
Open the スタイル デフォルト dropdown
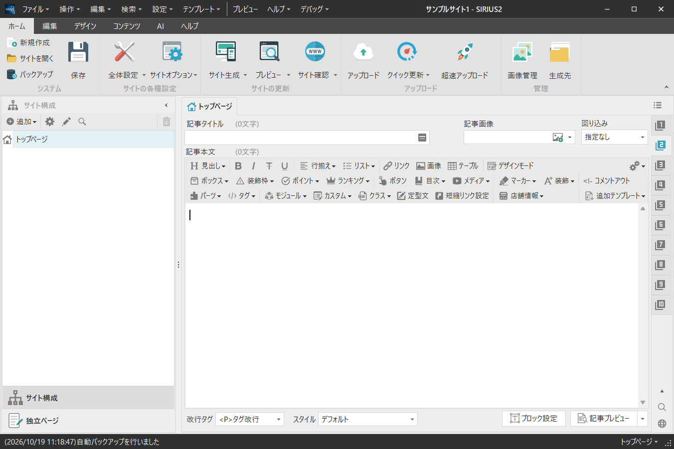coord(367,420)
